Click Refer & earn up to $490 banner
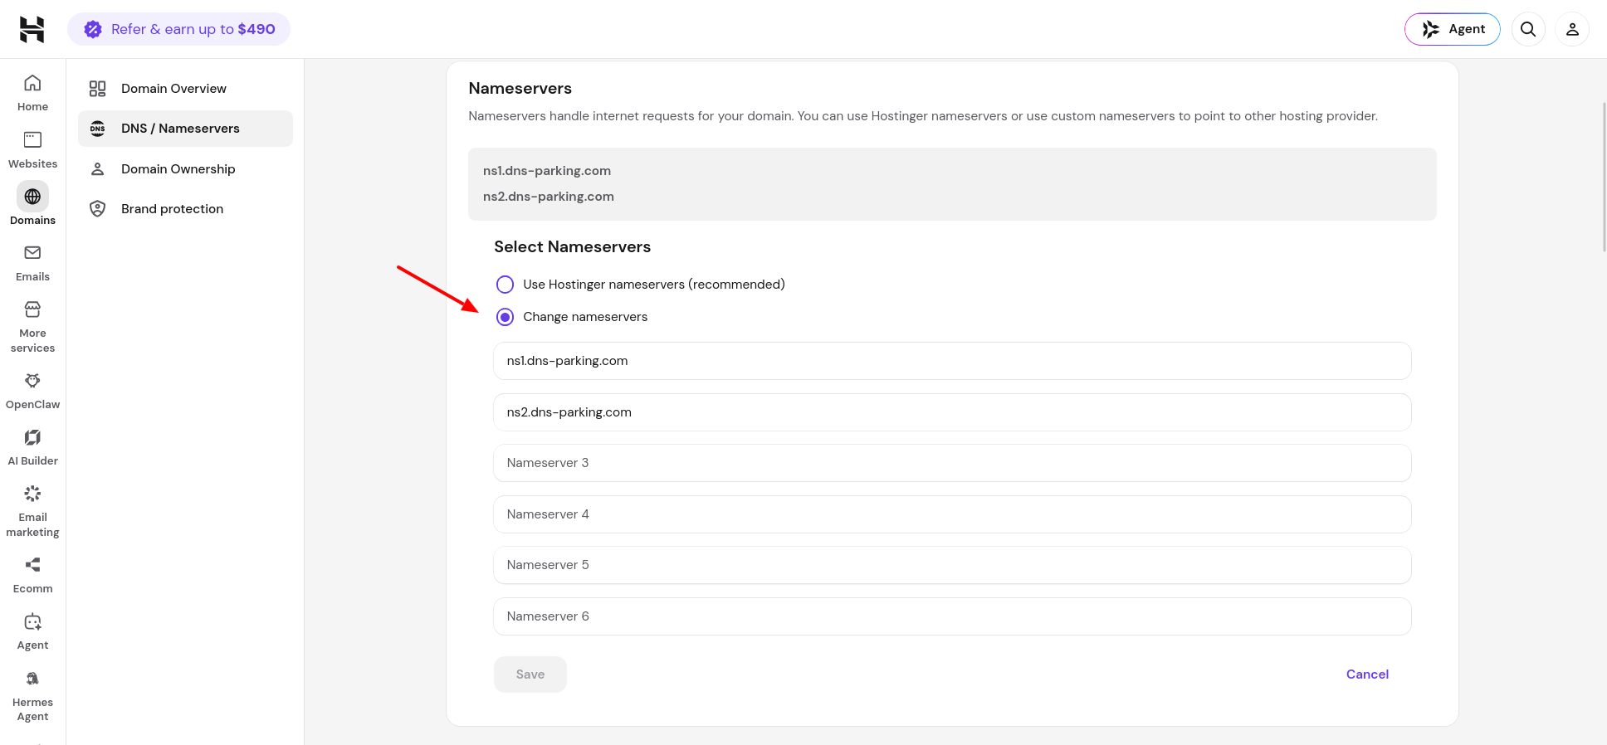 [178, 29]
